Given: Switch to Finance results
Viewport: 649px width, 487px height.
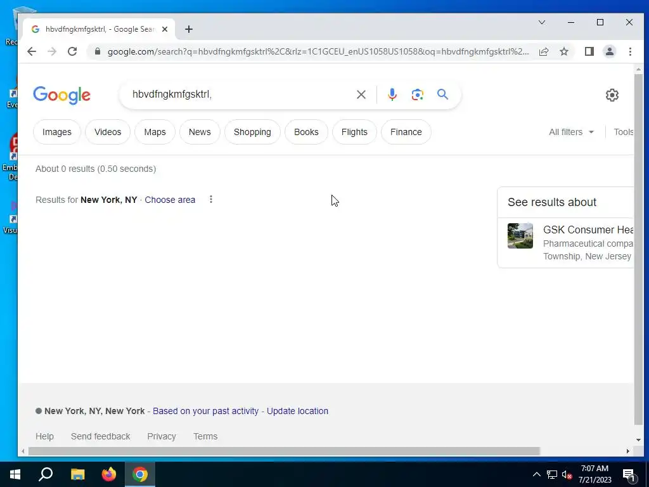Looking at the screenshot, I should (406, 132).
